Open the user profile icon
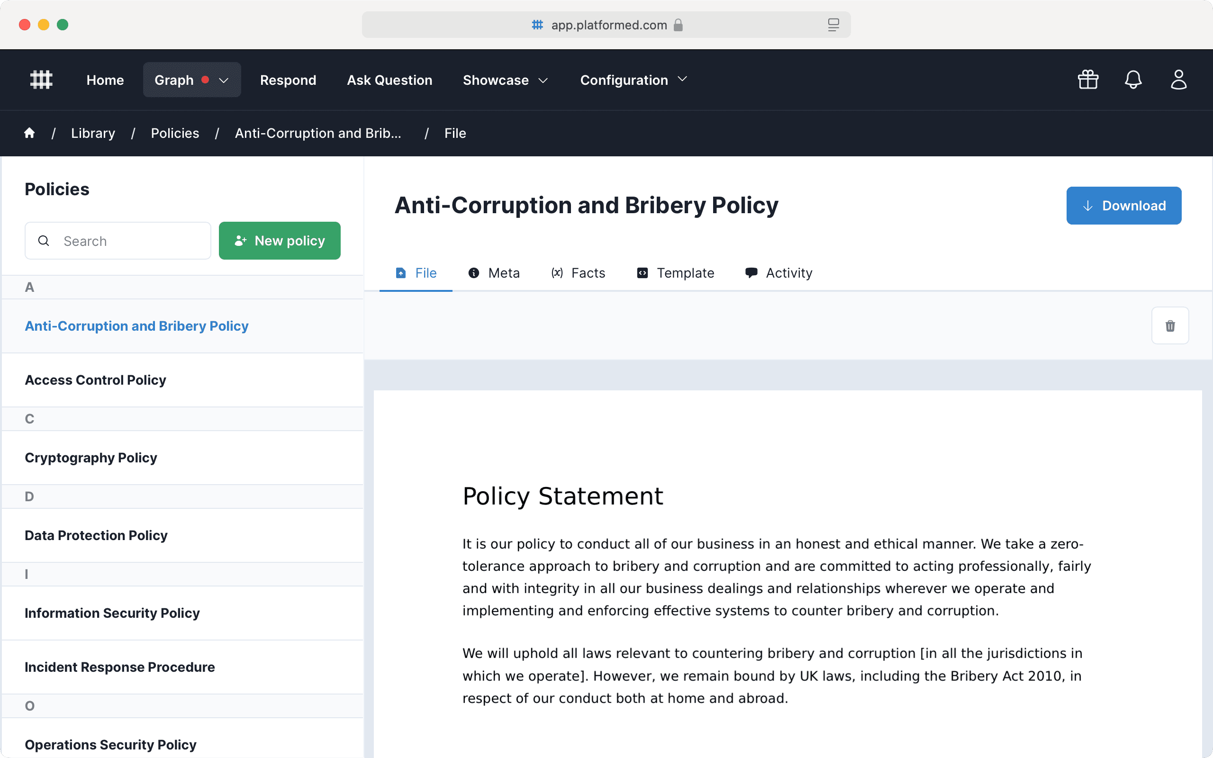This screenshot has height=758, width=1213. (x=1178, y=80)
